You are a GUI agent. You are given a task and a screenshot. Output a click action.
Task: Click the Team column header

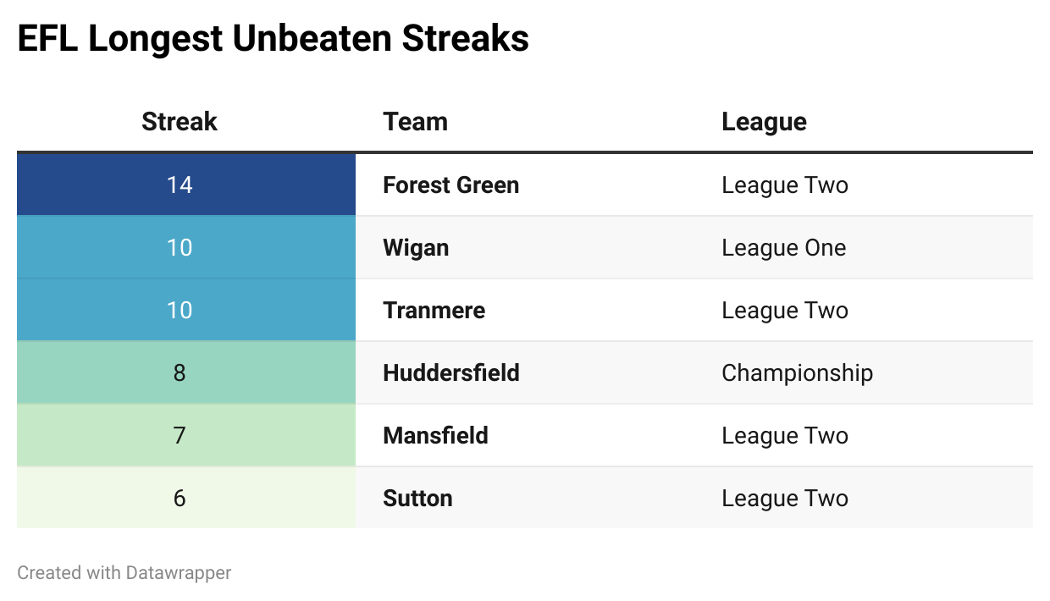(415, 122)
